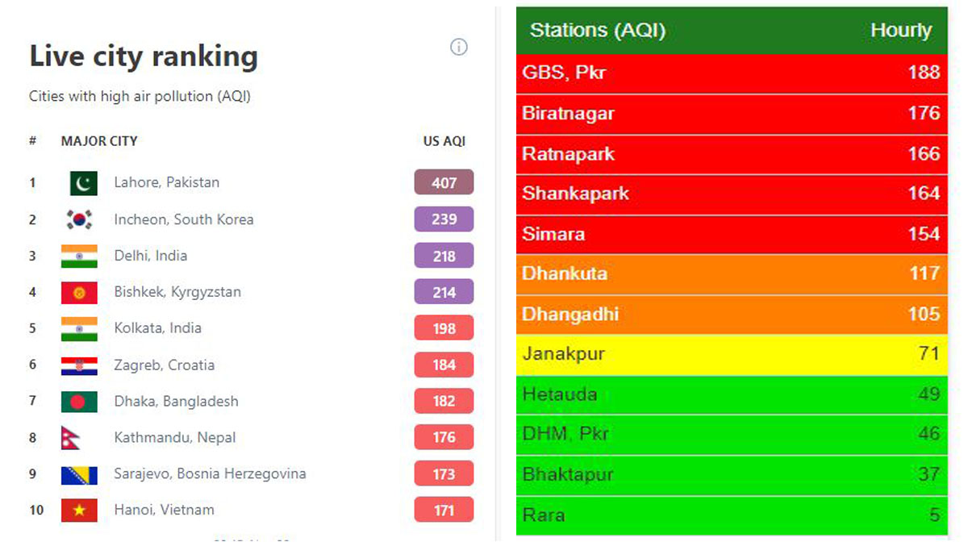
Task: Click the 407 AQI badge for Lahore
Action: point(444,182)
